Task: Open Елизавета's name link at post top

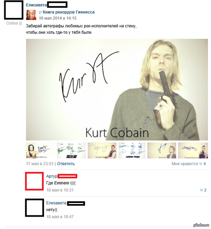Action: [37, 5]
